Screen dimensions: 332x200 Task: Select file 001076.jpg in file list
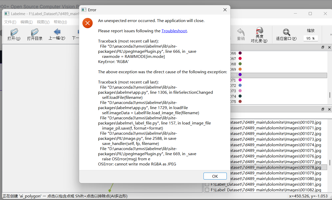coord(276,156)
